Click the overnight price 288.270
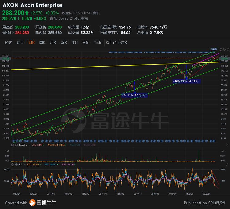230x209 pixels. [9, 18]
